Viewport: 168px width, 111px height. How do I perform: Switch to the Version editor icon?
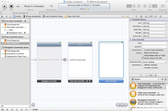pos(139,6)
